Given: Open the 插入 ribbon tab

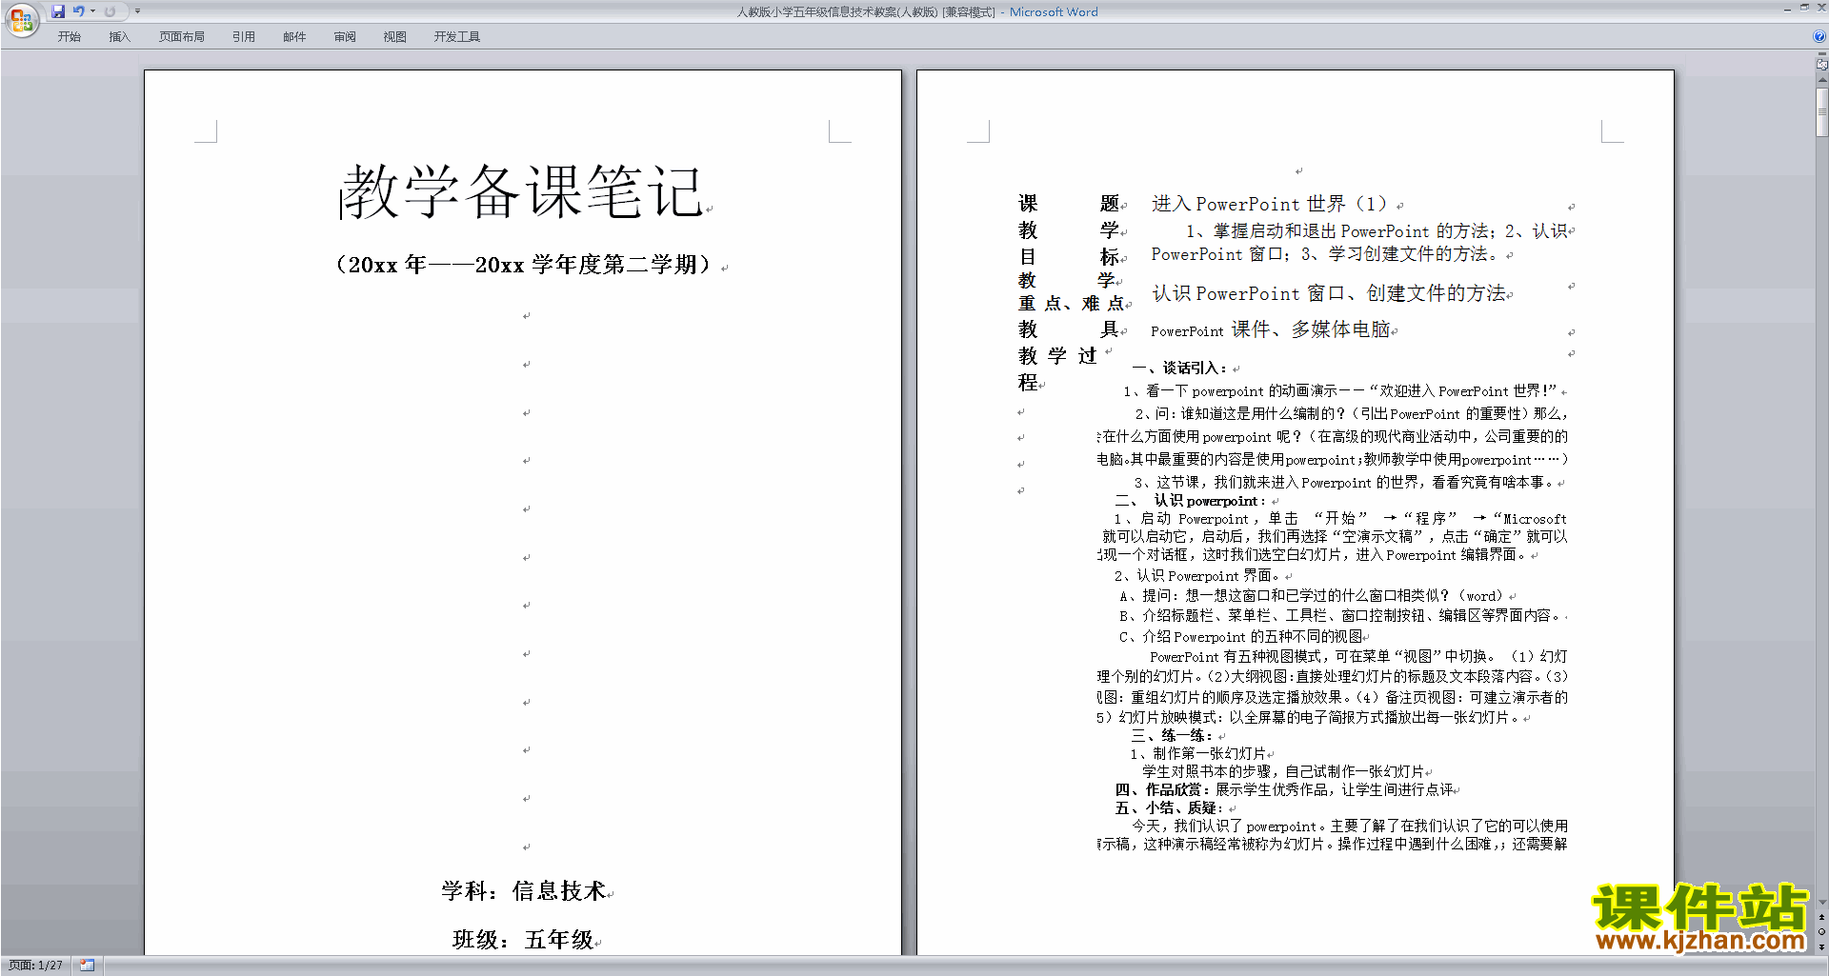Looking at the screenshot, I should tap(119, 37).
